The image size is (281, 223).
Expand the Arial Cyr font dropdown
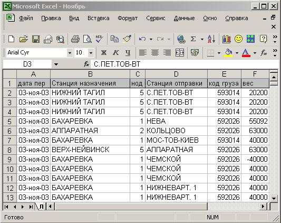click(x=70, y=53)
